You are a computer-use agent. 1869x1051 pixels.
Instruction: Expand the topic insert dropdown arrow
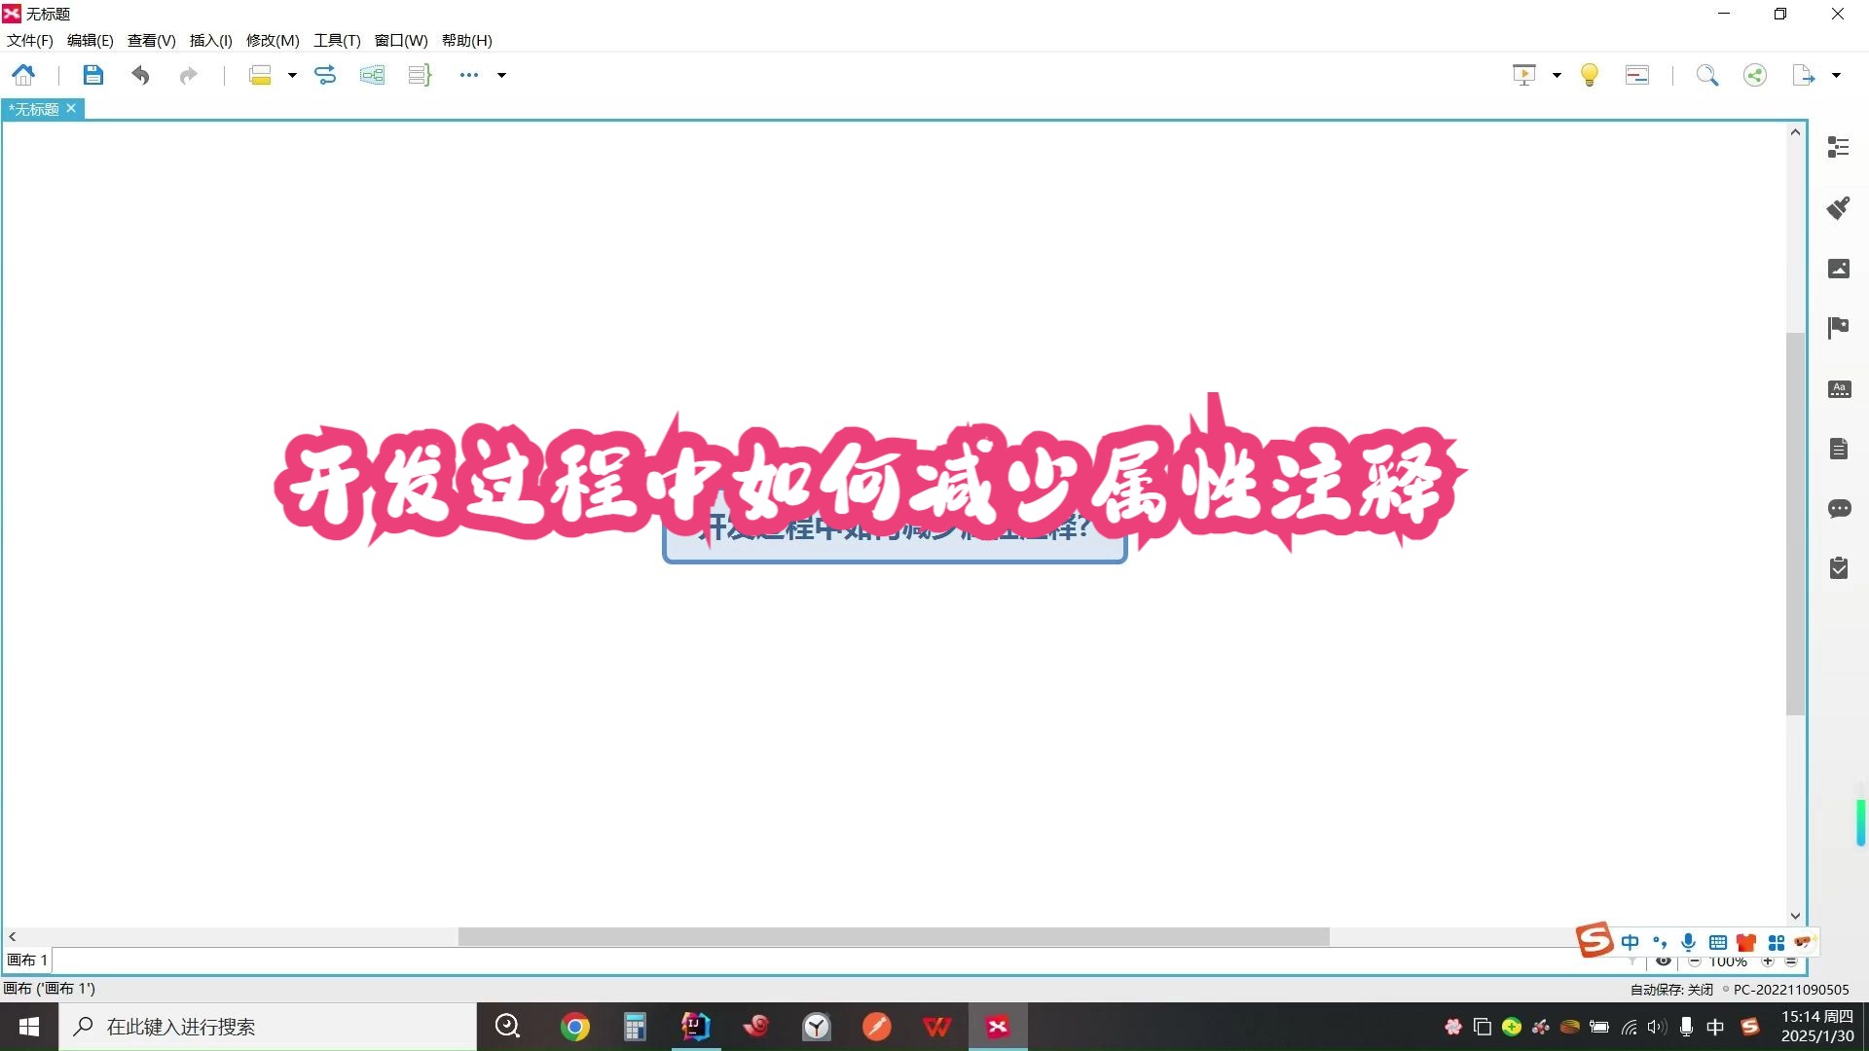pyautogui.click(x=292, y=75)
